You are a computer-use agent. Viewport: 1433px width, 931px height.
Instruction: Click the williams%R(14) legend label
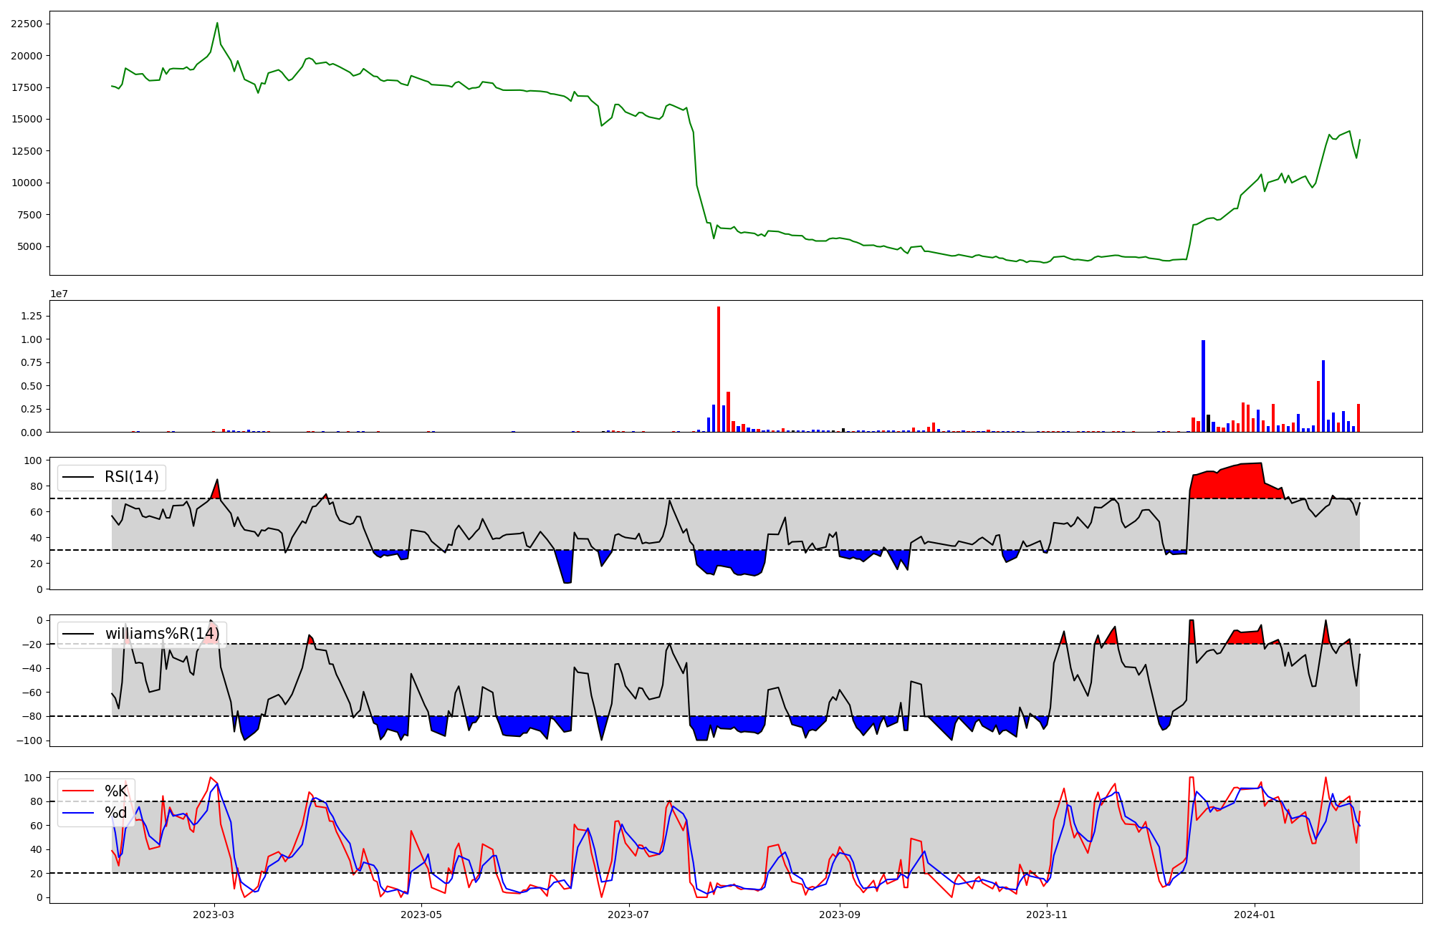point(162,634)
